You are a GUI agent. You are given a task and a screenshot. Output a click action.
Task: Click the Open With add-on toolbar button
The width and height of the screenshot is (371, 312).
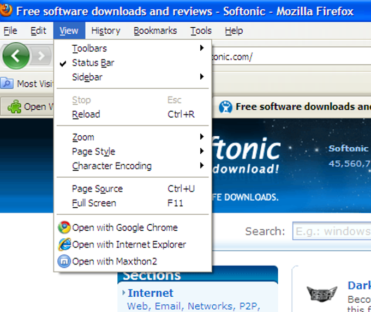28,107
